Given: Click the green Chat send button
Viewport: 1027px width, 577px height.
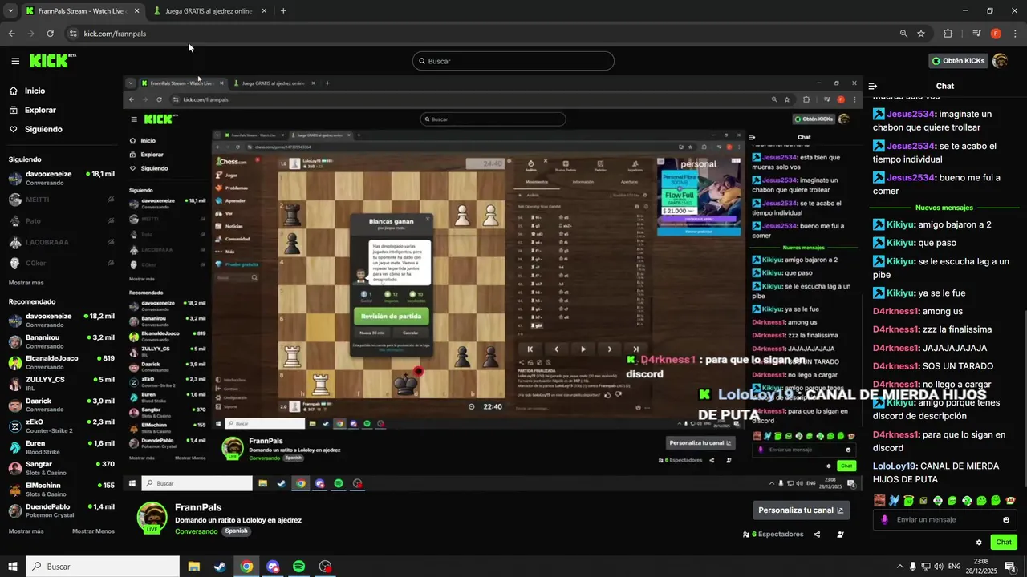Looking at the screenshot, I should (x=1004, y=543).
